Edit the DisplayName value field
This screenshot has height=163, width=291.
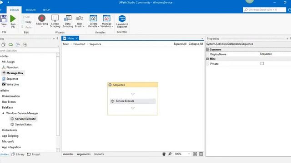pos(275,54)
